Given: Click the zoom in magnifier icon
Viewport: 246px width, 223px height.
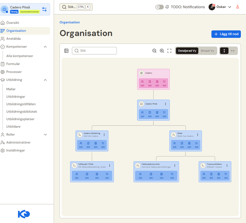Looking at the screenshot, I should point(162,51).
